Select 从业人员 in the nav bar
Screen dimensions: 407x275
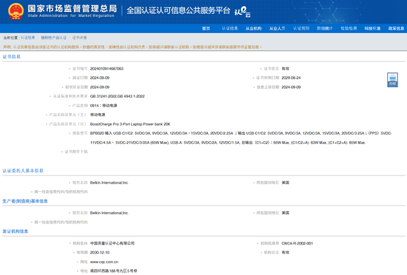(x=277, y=29)
